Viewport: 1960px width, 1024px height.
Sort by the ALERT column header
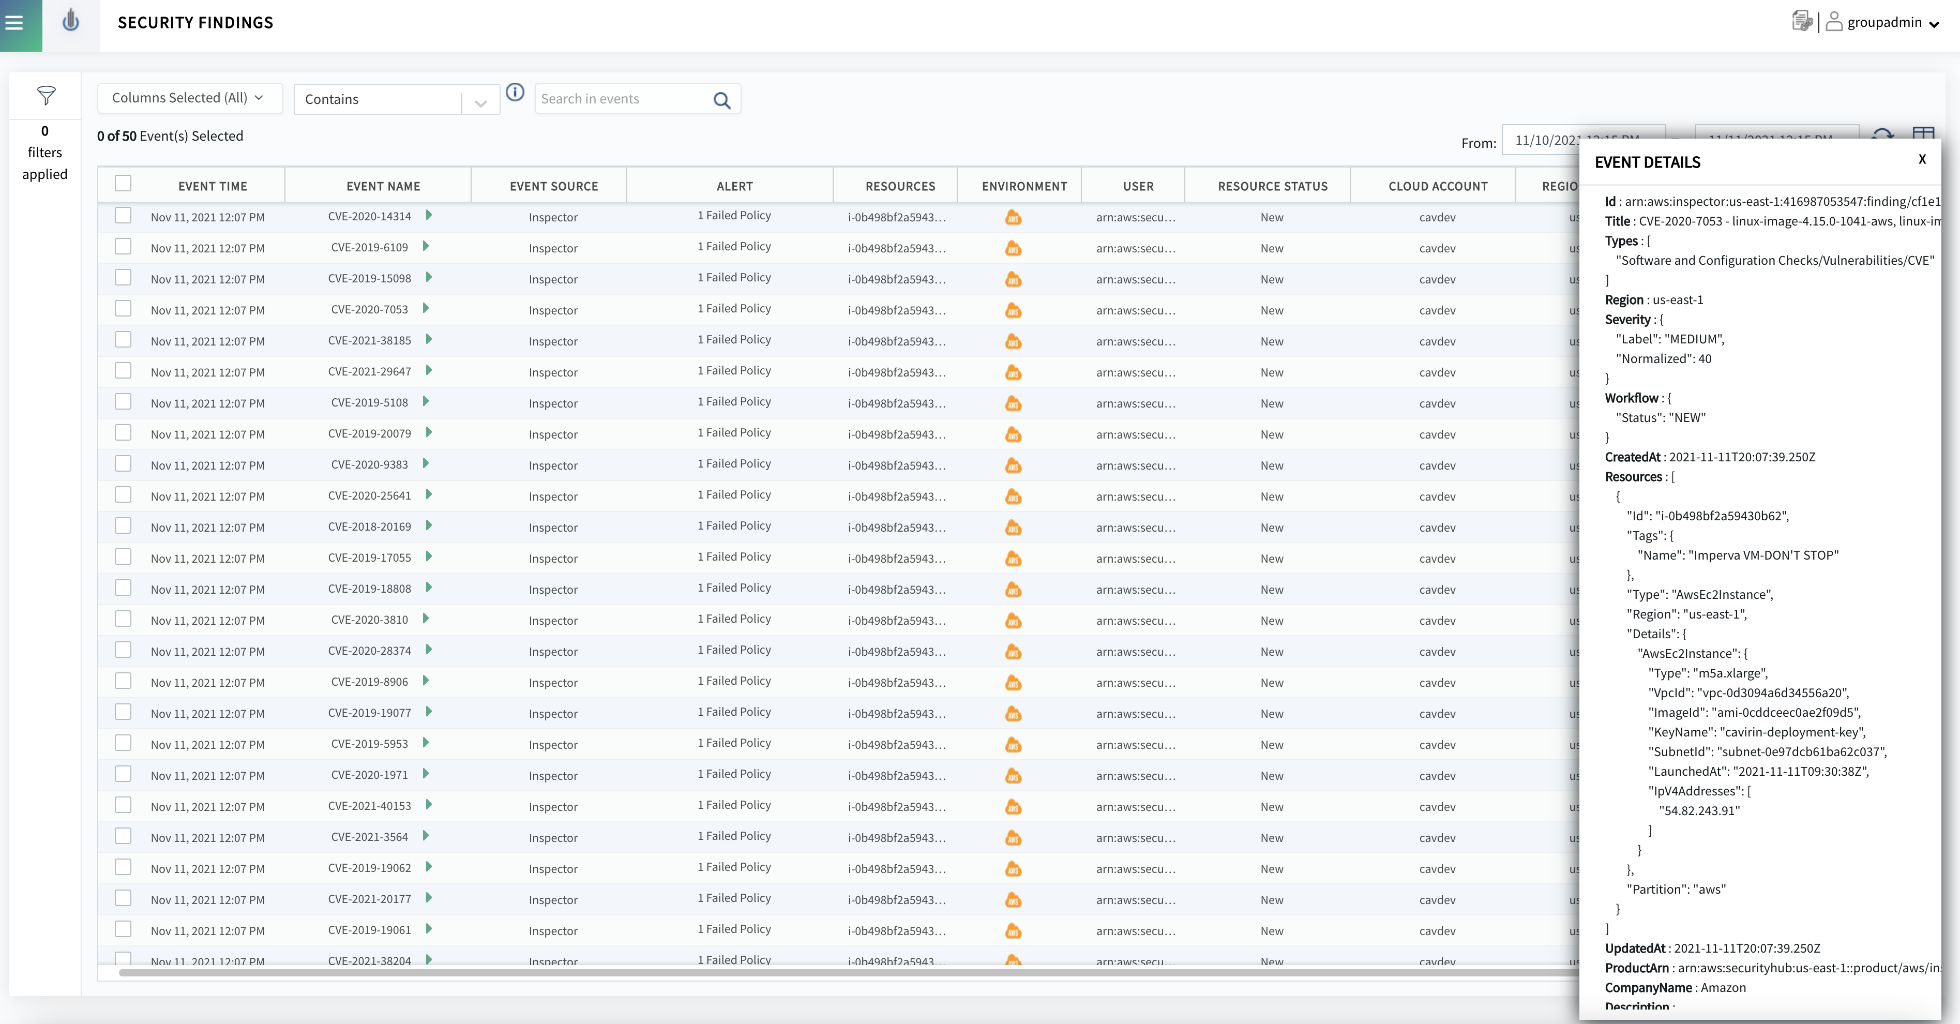click(x=734, y=186)
